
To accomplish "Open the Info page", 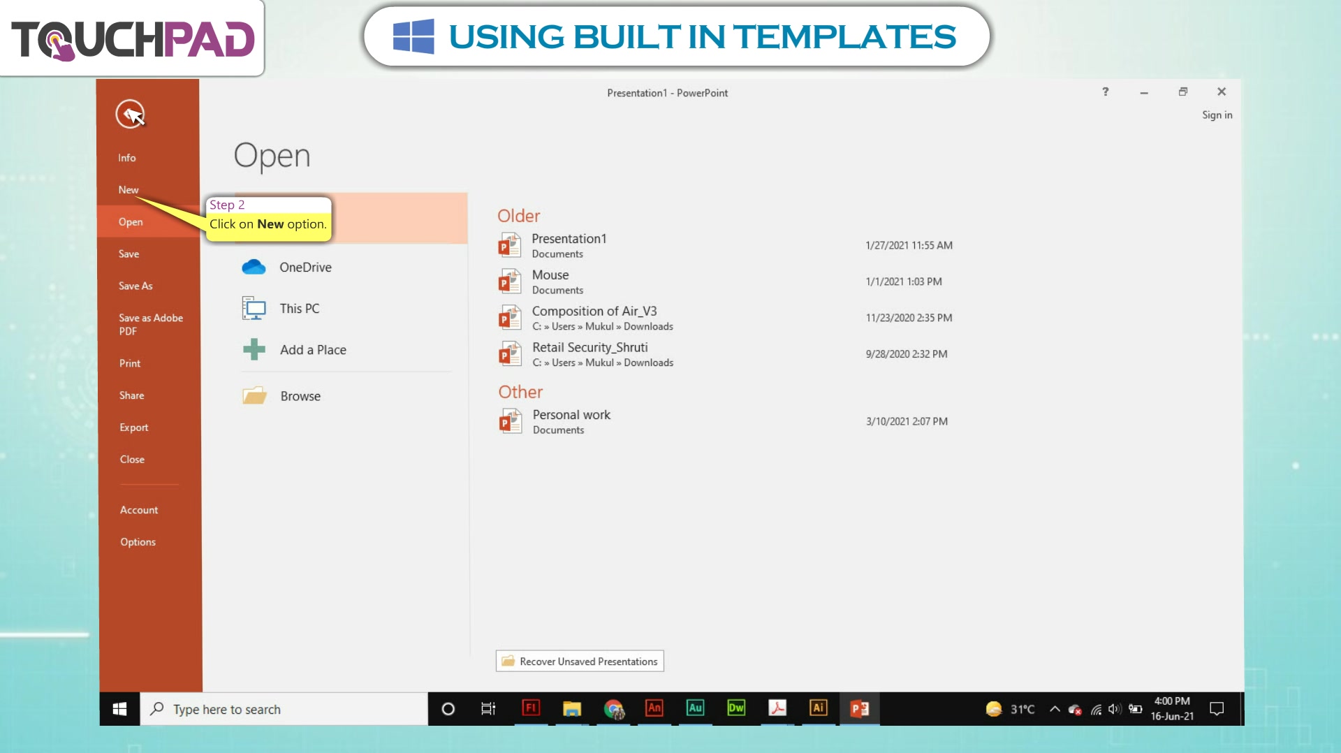I will click(126, 158).
